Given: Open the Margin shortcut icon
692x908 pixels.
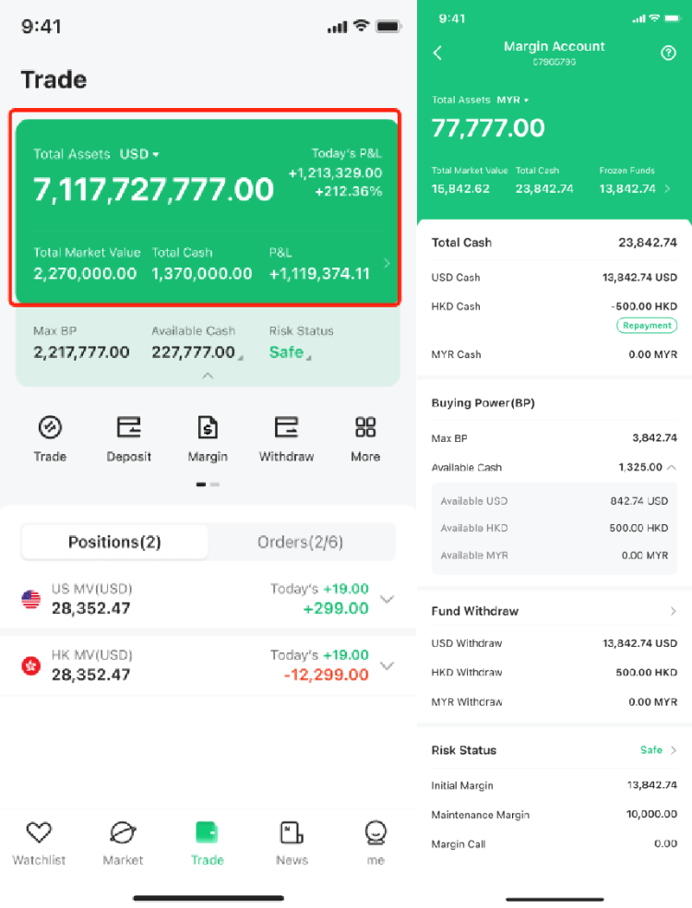Looking at the screenshot, I should [208, 428].
